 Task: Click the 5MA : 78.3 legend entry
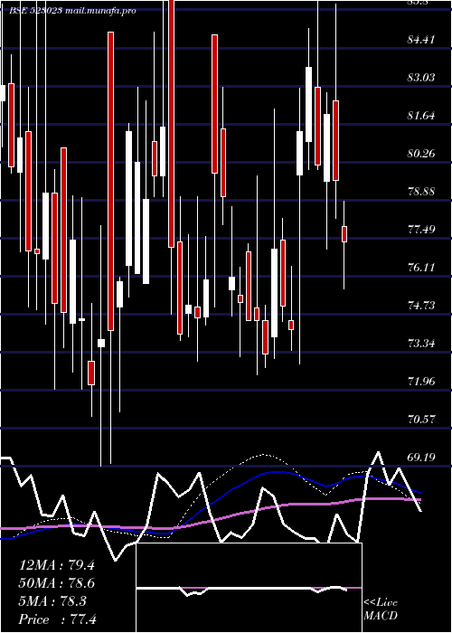[x=52, y=601]
